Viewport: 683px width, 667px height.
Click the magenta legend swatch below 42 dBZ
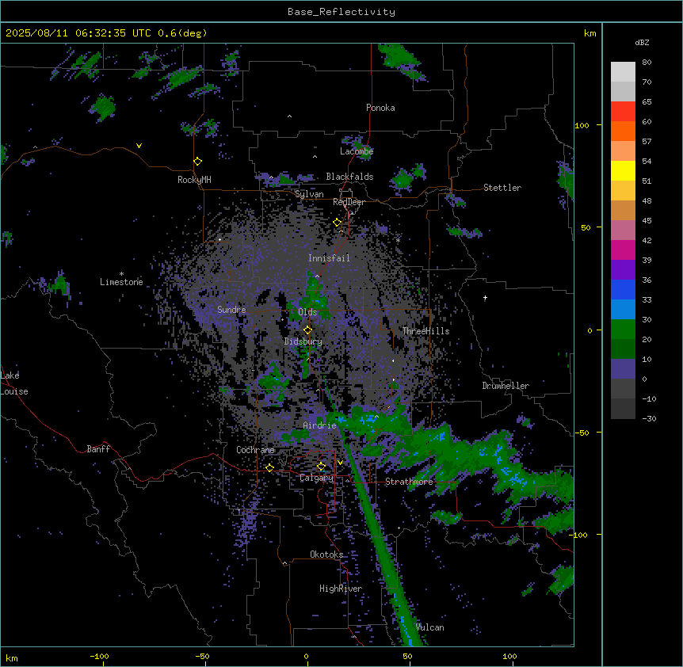coord(623,250)
